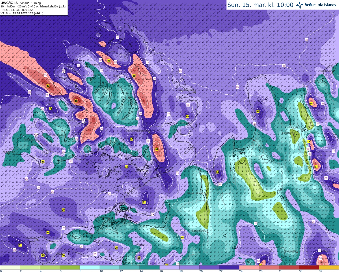Select the Bolungarvík station label

point(93,64)
